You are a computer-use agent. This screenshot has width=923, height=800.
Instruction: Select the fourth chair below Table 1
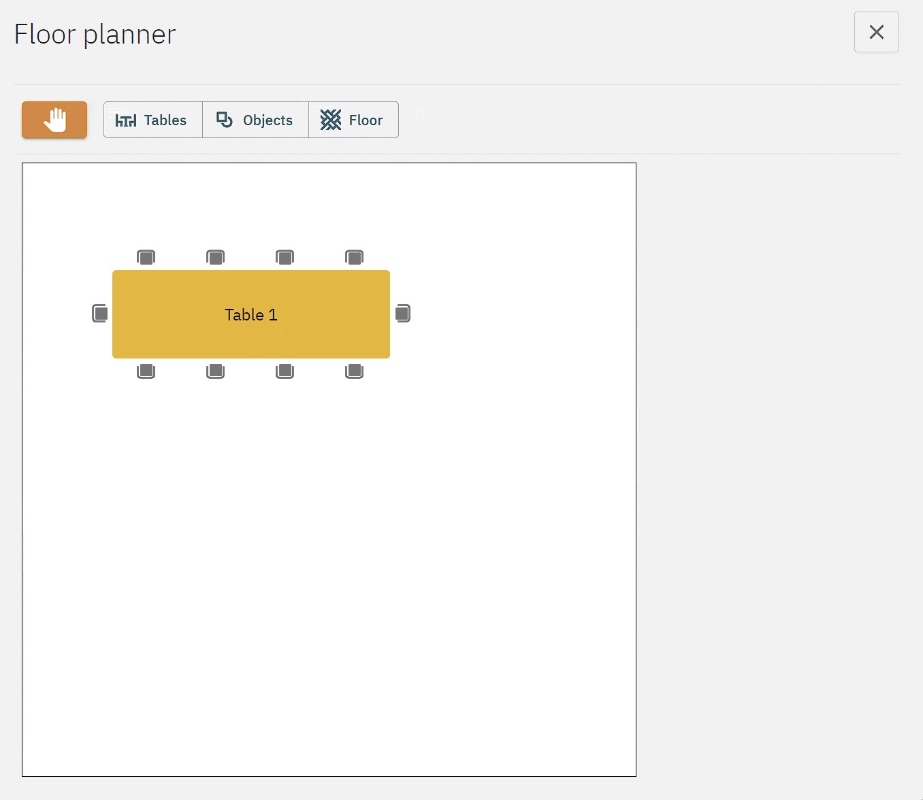[x=355, y=371]
